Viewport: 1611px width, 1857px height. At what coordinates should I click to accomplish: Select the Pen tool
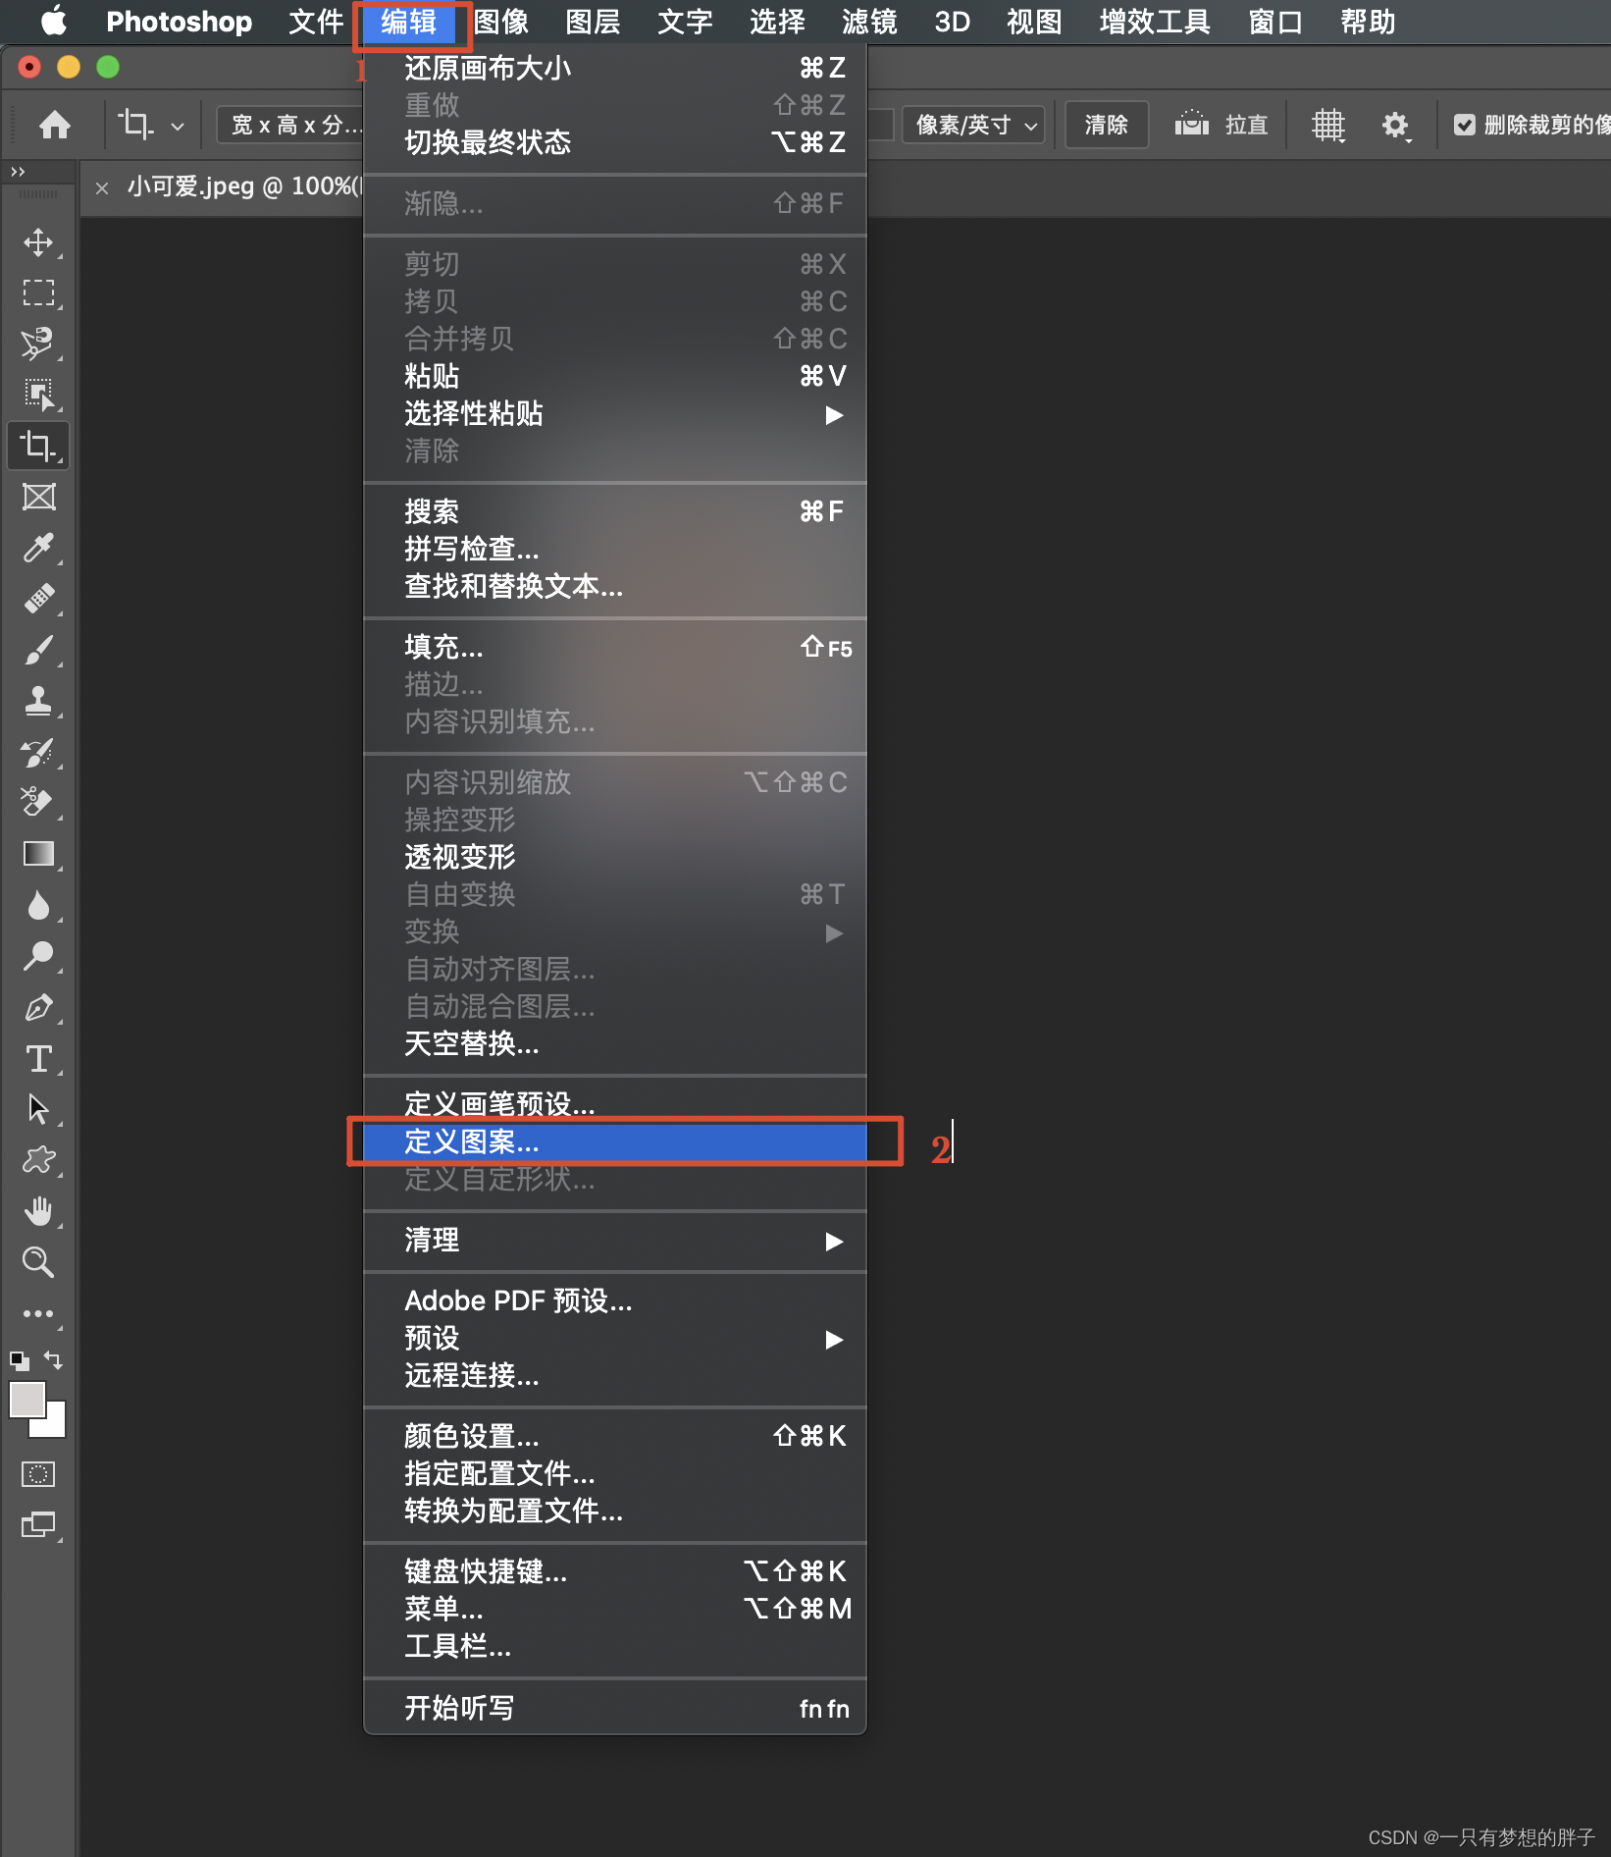pos(38,1007)
